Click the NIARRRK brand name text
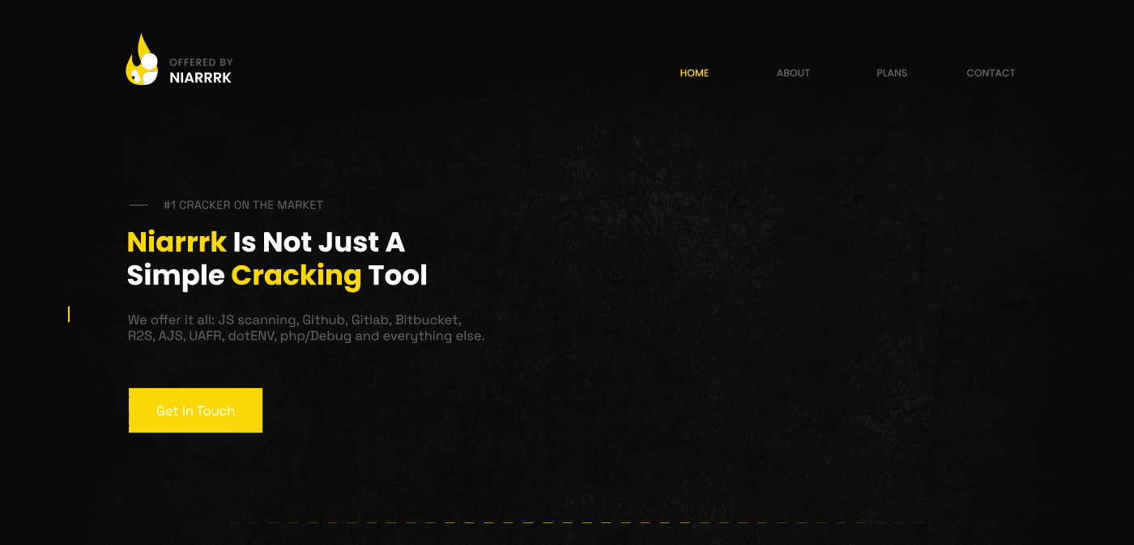 coord(200,78)
